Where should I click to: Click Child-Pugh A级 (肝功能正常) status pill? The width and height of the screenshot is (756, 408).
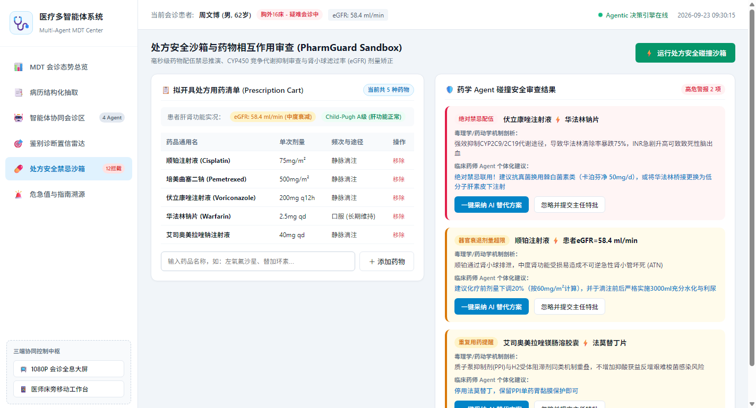tap(363, 117)
